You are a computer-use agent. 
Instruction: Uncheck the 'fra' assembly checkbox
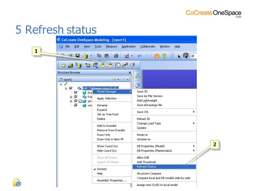click(76, 97)
